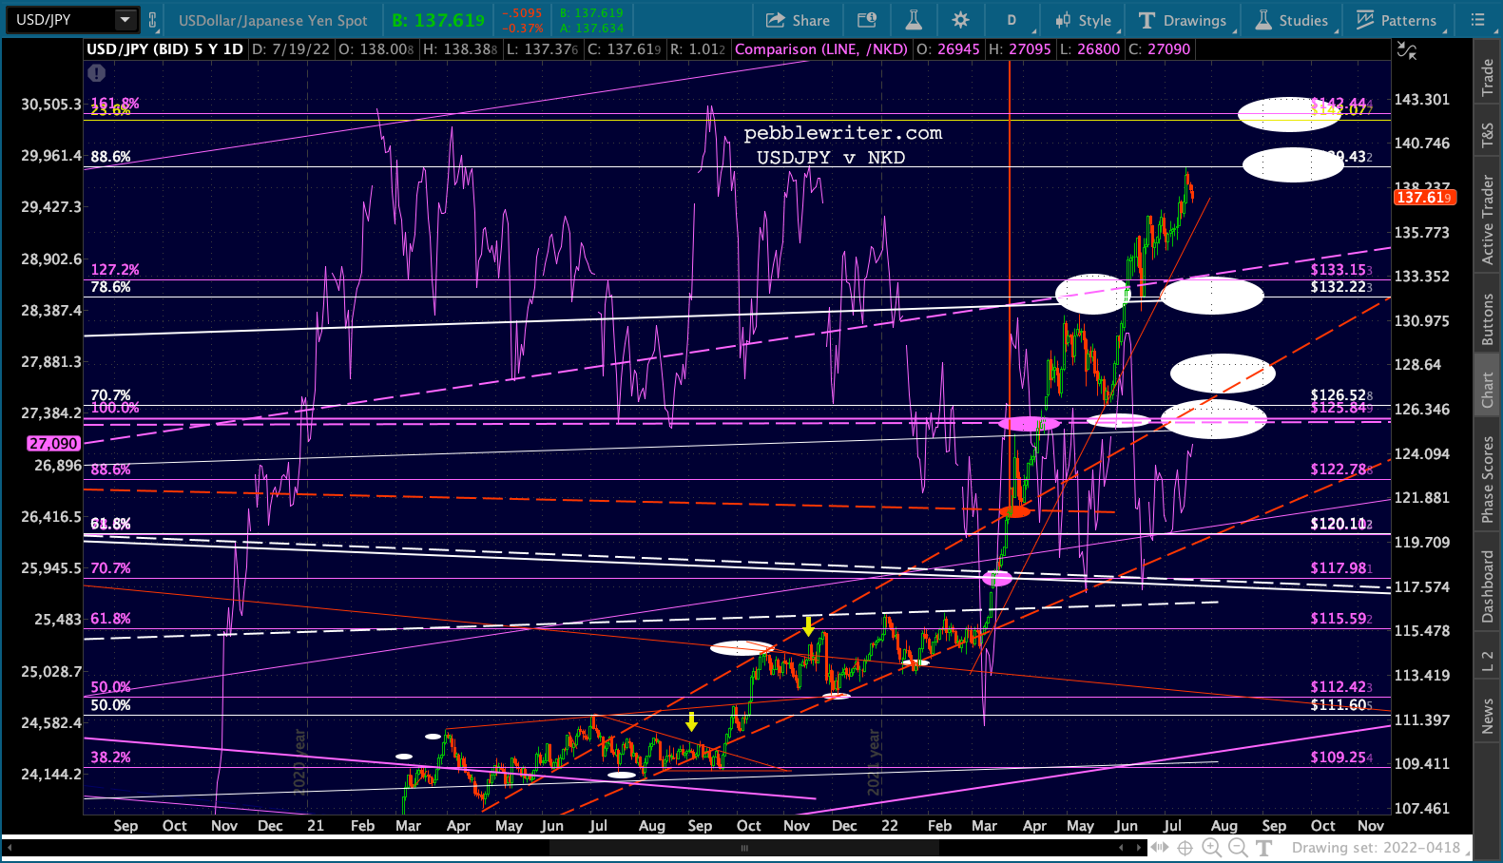Click the $117.98 level label
Screen dimensions: 1503x863
(1340, 568)
